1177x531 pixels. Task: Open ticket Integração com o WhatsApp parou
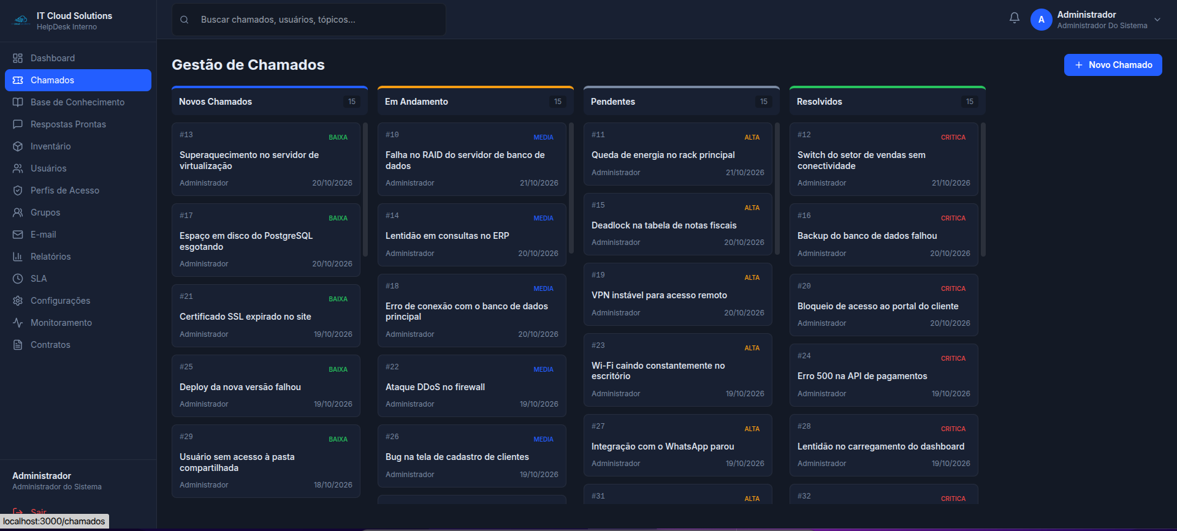coord(678,446)
